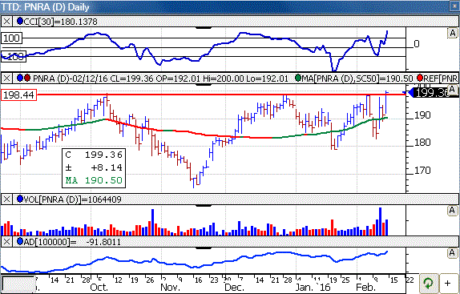Click the 198.44 reference line label

coord(19,95)
